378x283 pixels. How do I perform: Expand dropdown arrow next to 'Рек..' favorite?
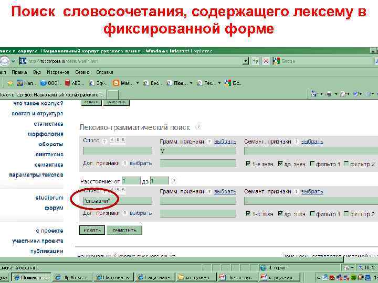(219, 83)
